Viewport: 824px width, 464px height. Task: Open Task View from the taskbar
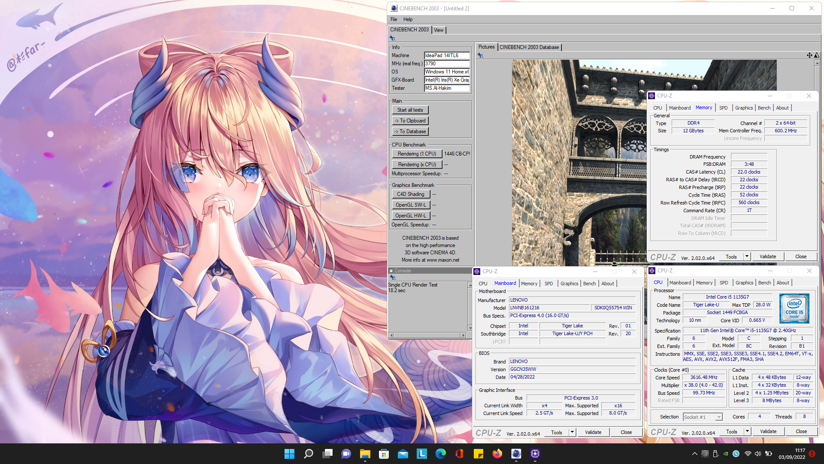pos(327,454)
